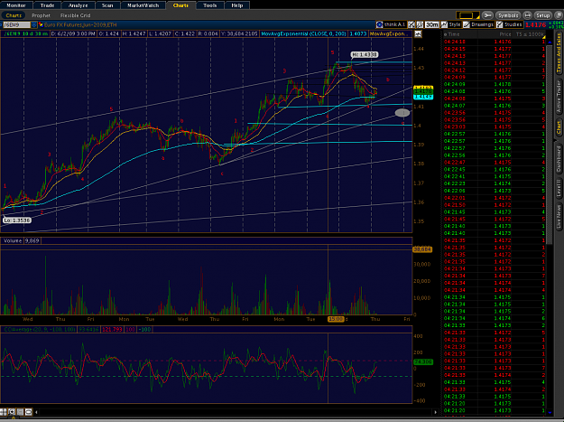
Task: Click the TS ≤ 1000k column header
Action: tap(531, 34)
